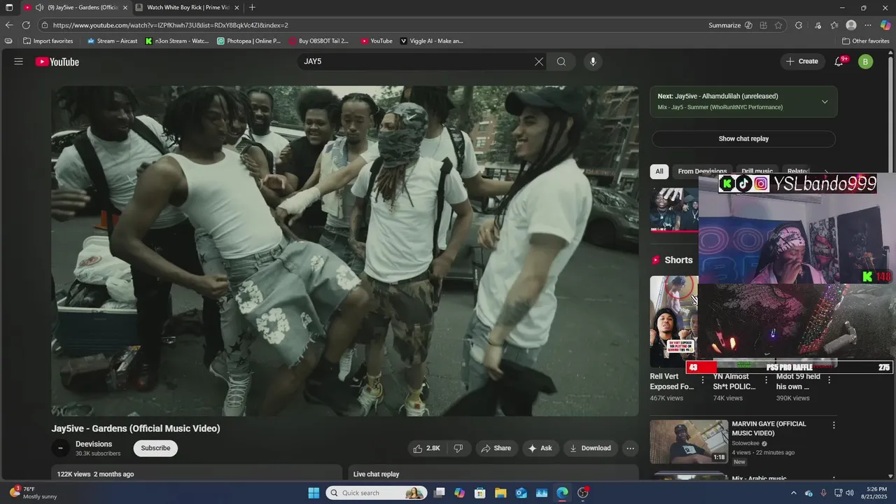Open new browser tab
The image size is (896, 504).
tap(252, 8)
